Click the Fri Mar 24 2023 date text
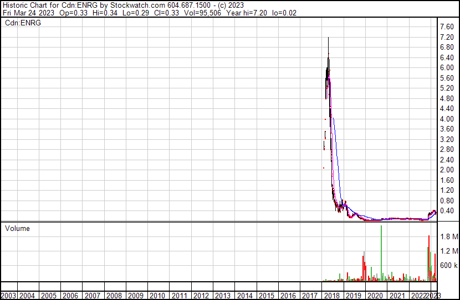The image size is (460, 300). [x=29, y=12]
